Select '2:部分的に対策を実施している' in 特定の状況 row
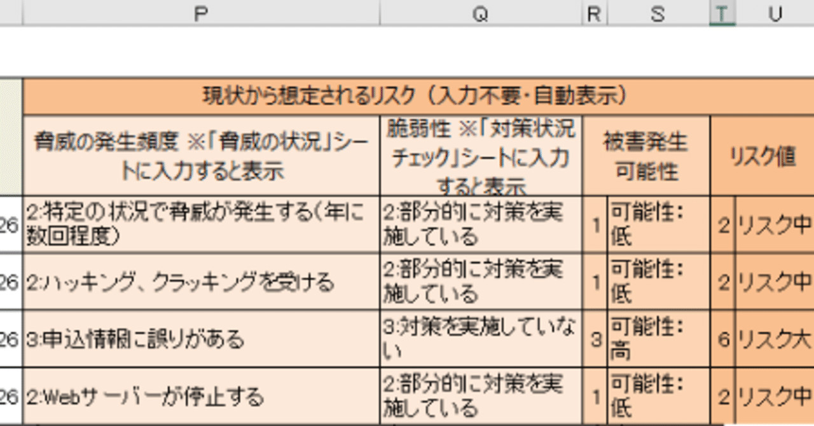The image size is (814, 426). (x=481, y=224)
